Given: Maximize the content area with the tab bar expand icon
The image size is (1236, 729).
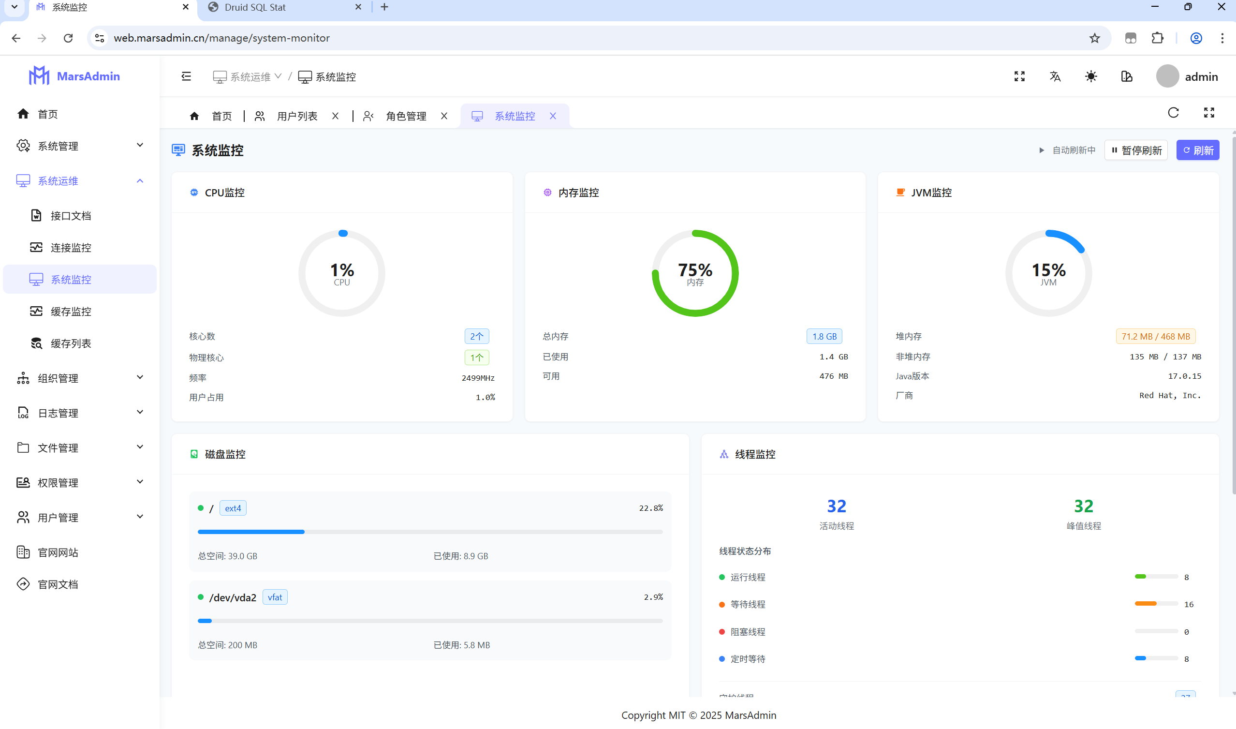Looking at the screenshot, I should click(x=1209, y=113).
